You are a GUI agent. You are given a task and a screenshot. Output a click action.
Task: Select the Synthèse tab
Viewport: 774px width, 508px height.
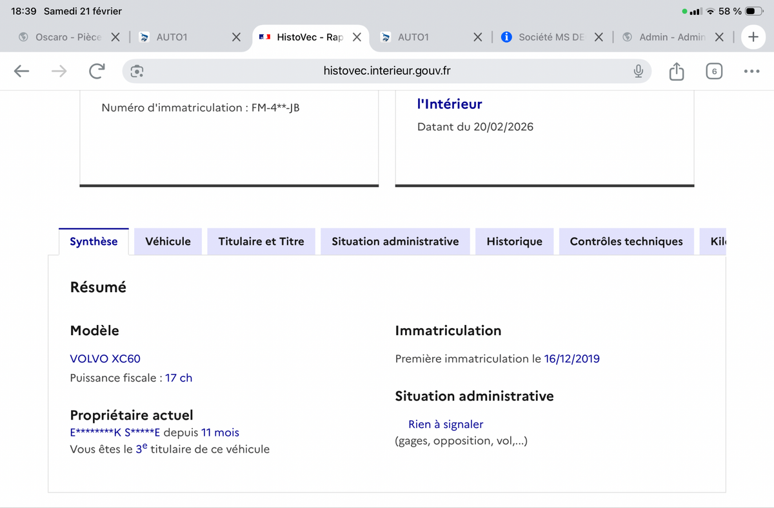pyautogui.click(x=94, y=241)
